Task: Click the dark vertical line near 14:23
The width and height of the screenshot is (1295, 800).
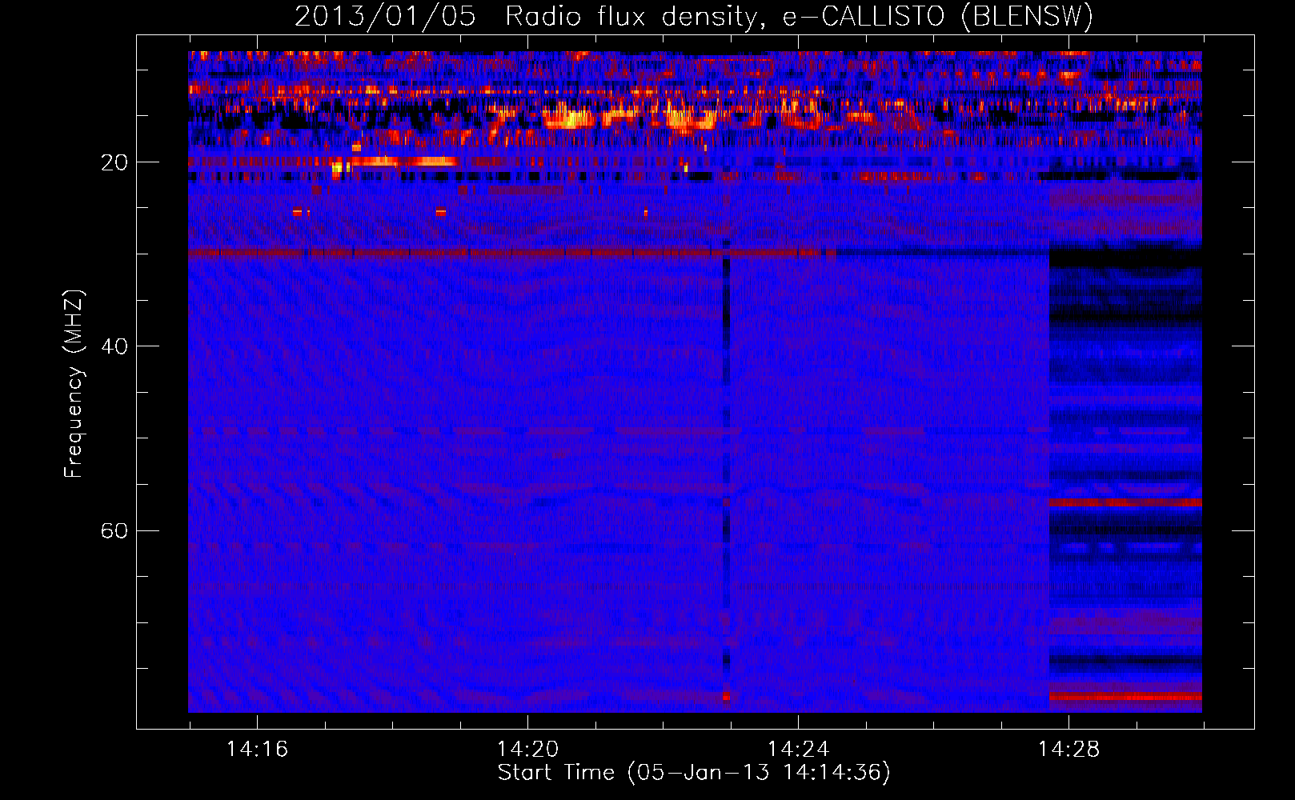Action: (727, 472)
